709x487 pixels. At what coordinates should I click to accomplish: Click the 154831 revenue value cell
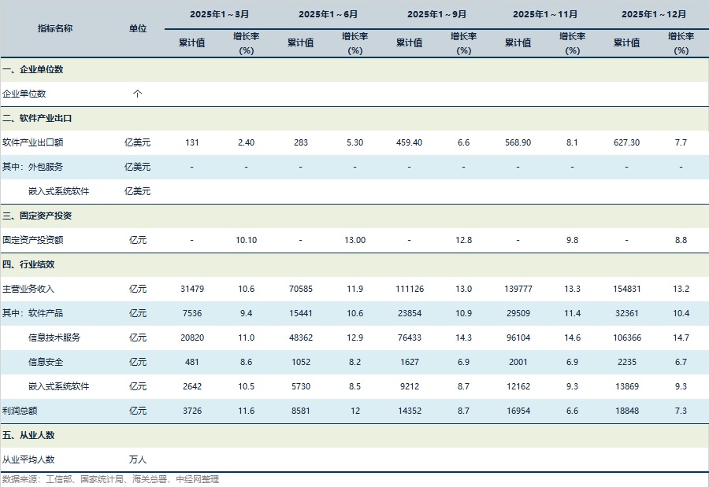click(x=627, y=289)
